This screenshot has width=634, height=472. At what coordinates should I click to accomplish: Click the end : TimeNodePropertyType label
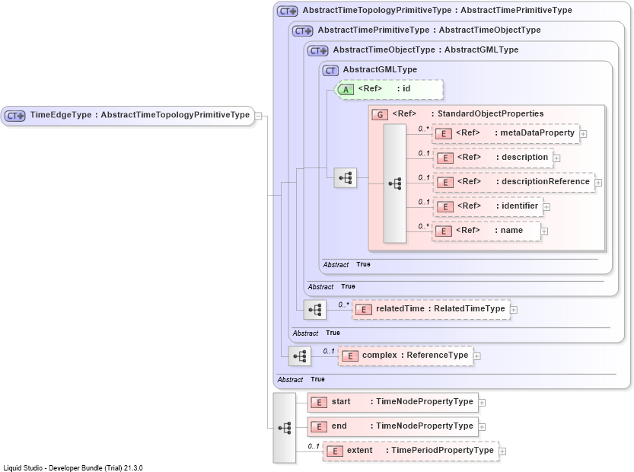(403, 426)
